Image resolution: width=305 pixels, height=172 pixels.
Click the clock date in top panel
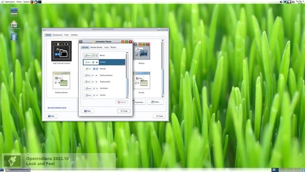300,2
